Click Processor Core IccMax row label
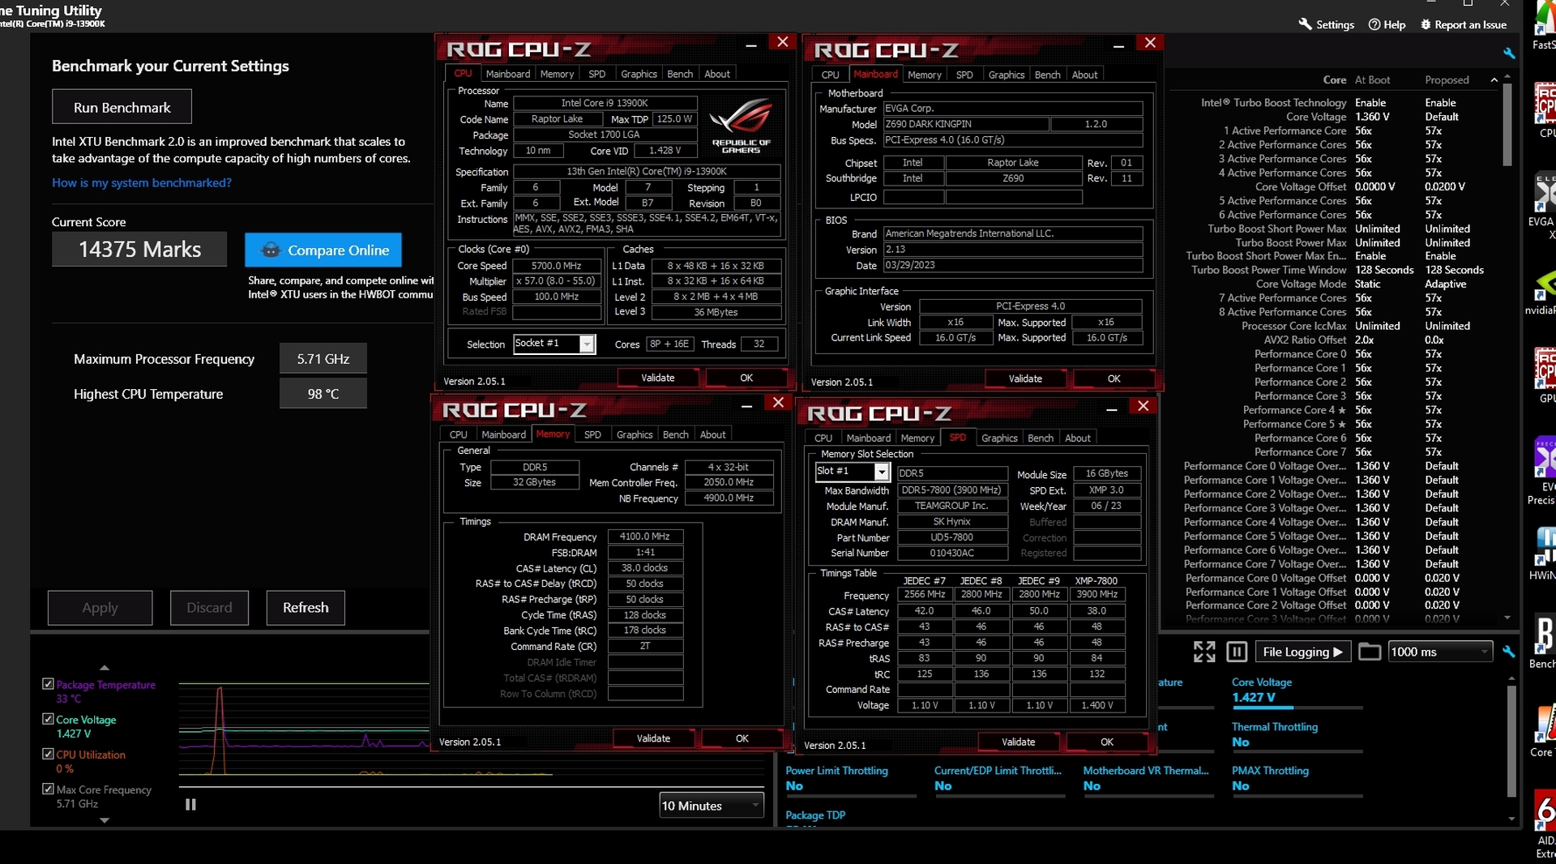This screenshot has height=864, width=1556. [1293, 326]
